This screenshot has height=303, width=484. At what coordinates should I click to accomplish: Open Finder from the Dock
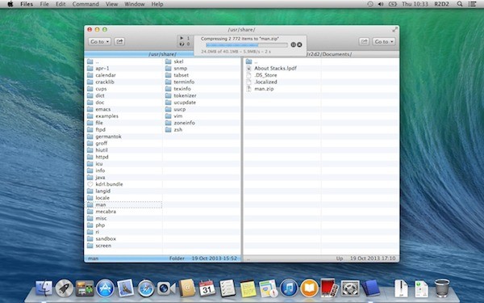[44, 288]
